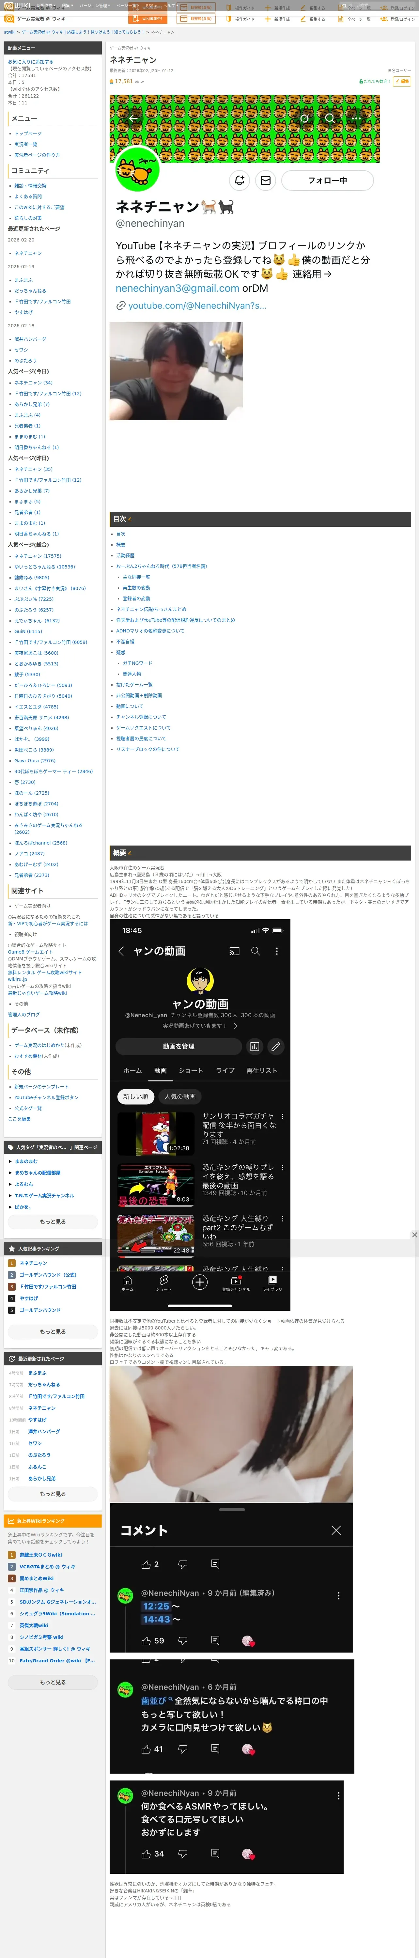Click the orange 編集 button near title
The image size is (419, 1958).
pos(403,81)
